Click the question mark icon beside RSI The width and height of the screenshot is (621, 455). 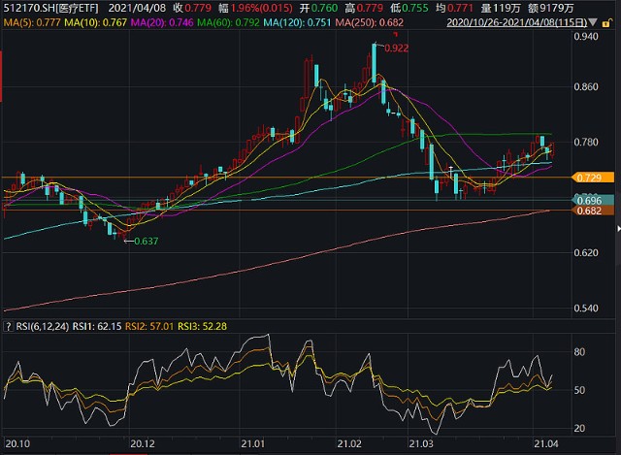8,326
